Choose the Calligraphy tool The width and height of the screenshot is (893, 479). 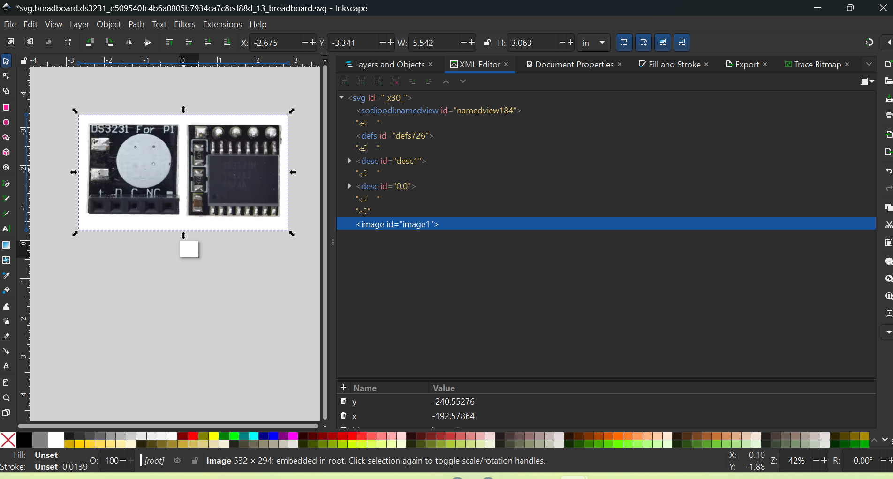pyautogui.click(x=6, y=214)
